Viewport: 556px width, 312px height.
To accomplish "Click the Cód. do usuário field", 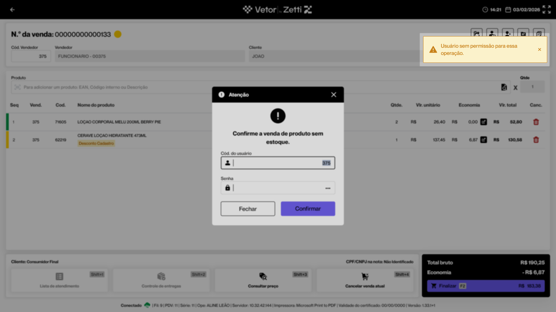I will (277, 163).
